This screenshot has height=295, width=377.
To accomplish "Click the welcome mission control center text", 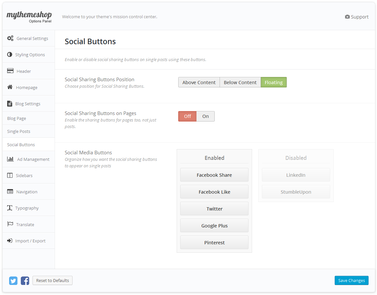I will pos(109,17).
